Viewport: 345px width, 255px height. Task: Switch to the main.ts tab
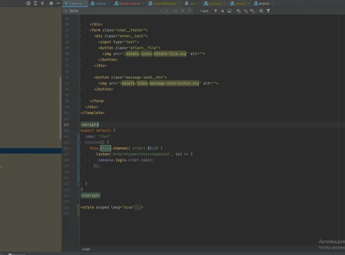(101, 3)
